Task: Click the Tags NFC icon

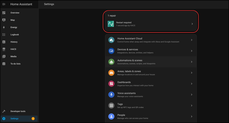Action: point(111,106)
